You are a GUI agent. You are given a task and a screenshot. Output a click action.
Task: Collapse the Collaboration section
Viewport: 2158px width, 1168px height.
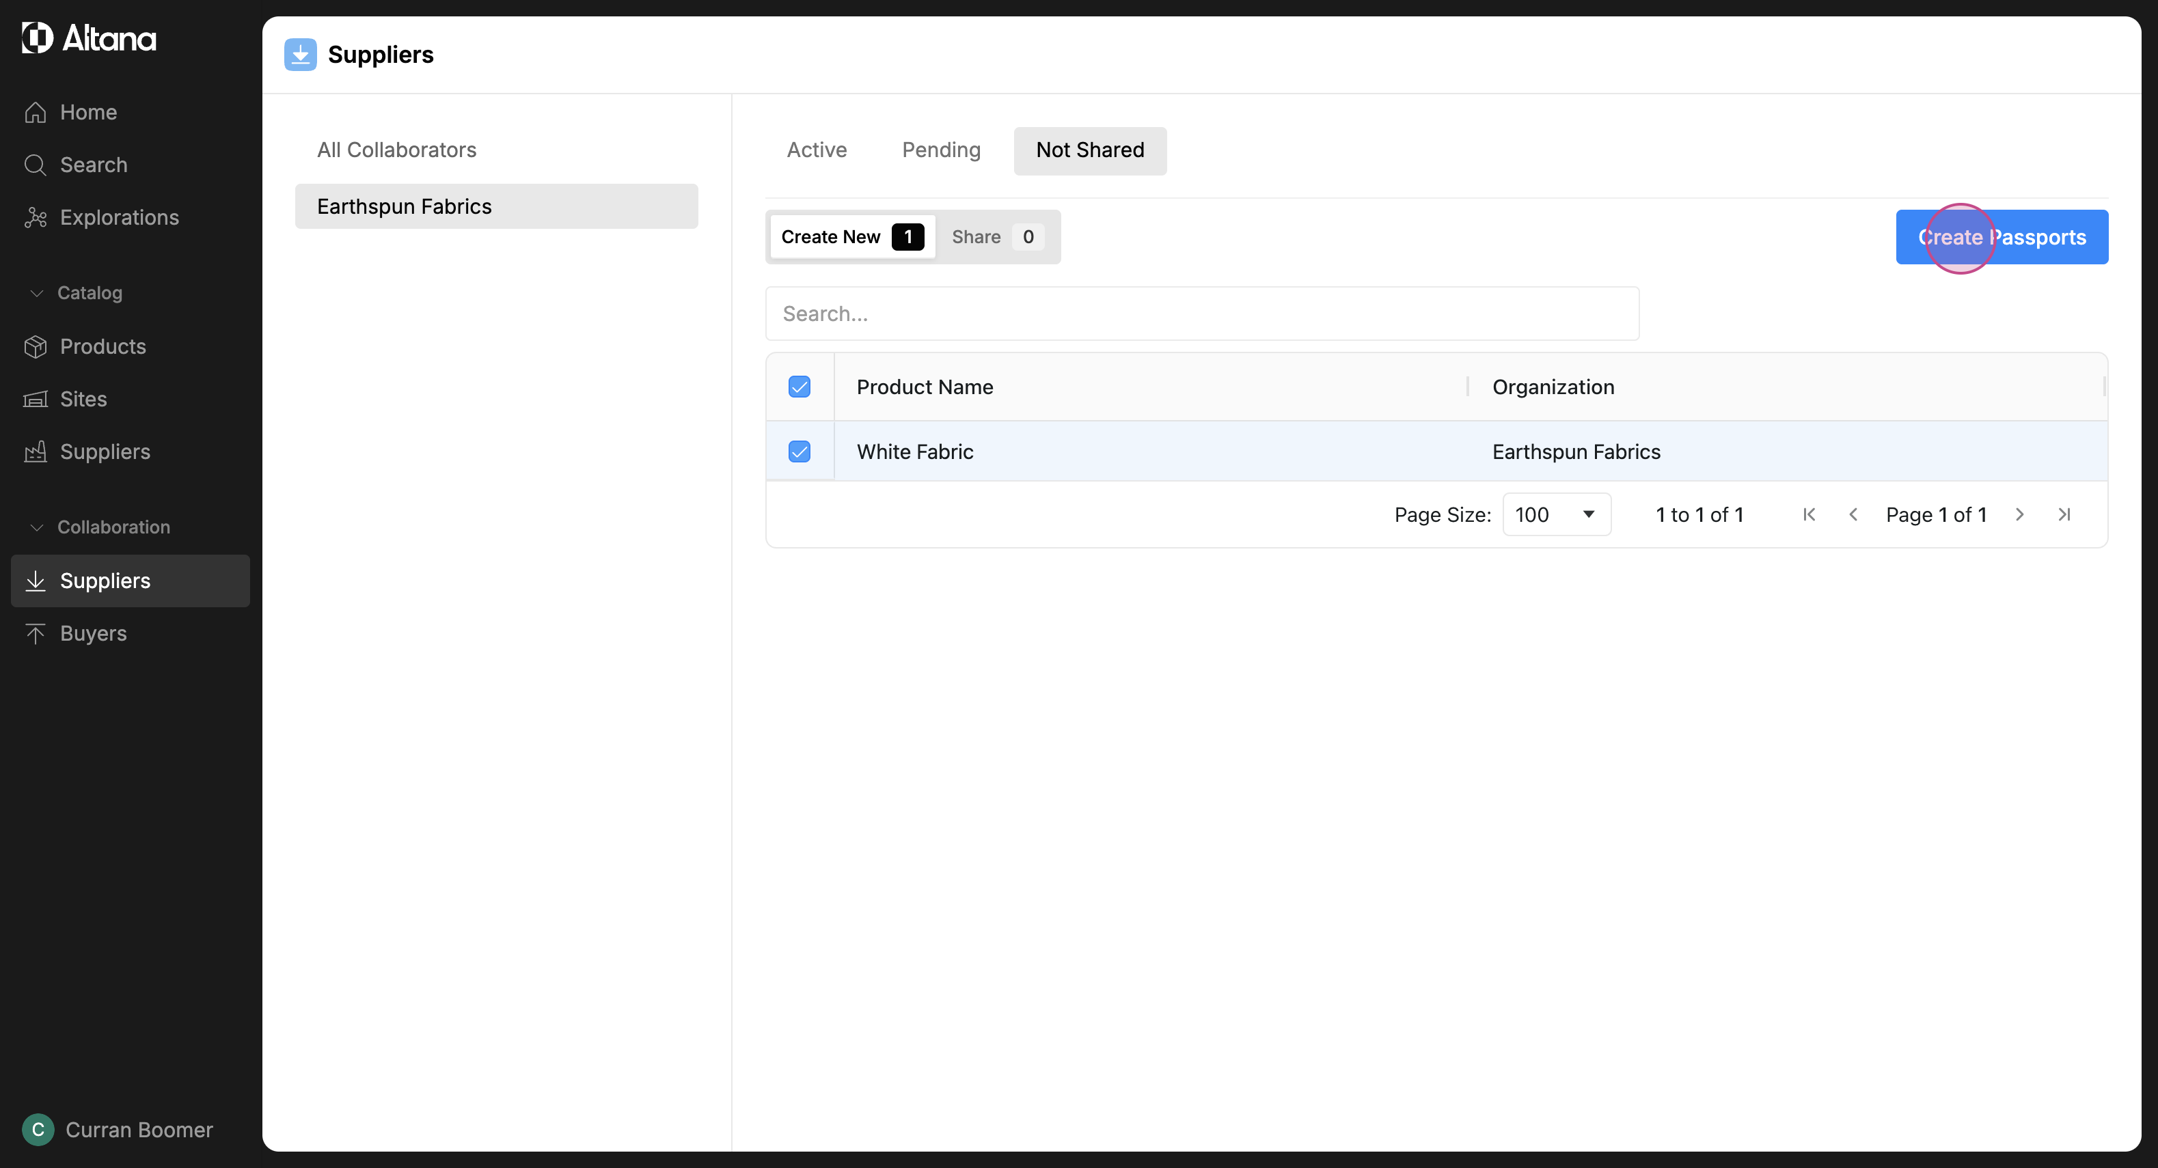coord(37,527)
